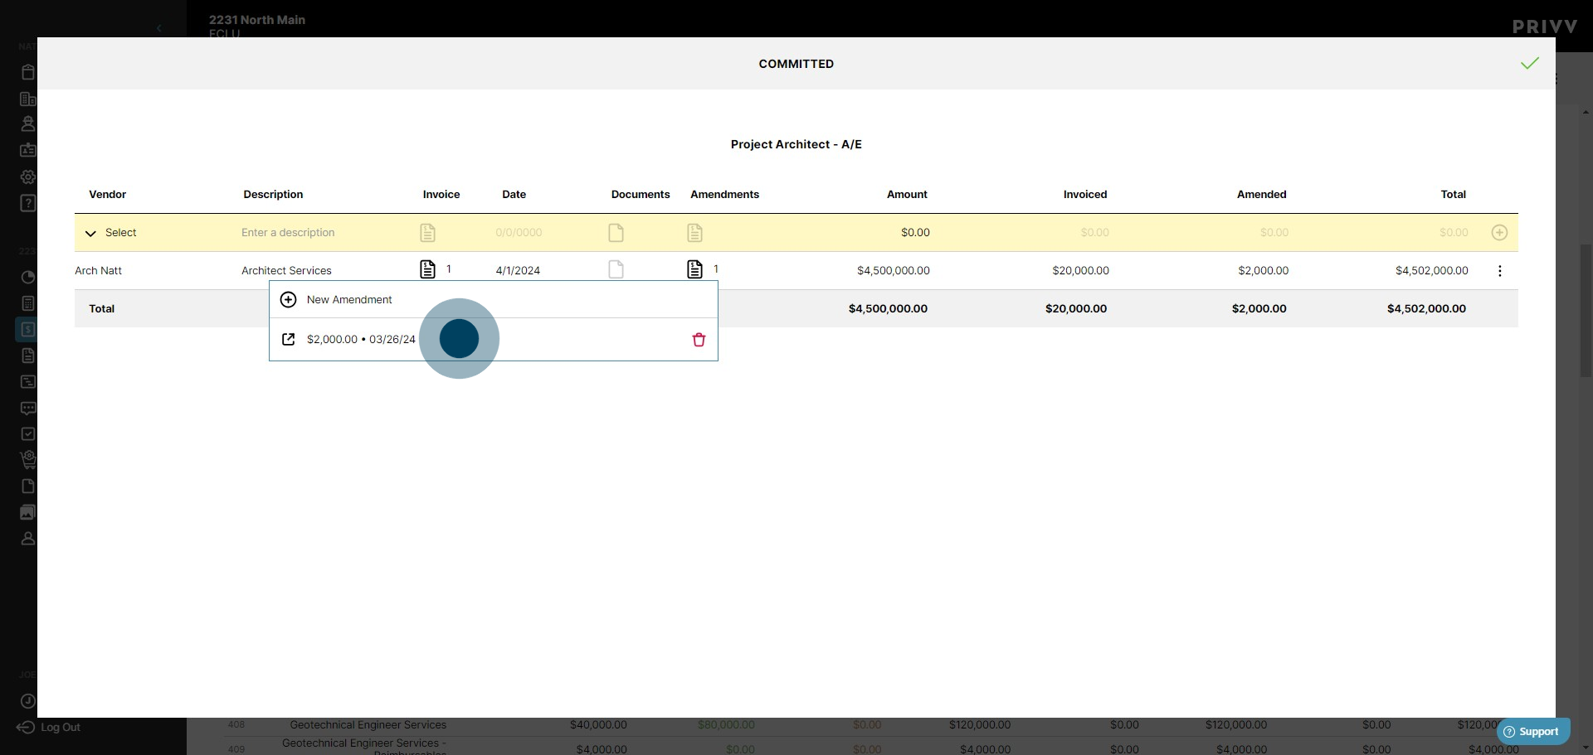Image resolution: width=1593 pixels, height=755 pixels.
Task: Click the 4/1/2024 date cell
Action: (518, 271)
